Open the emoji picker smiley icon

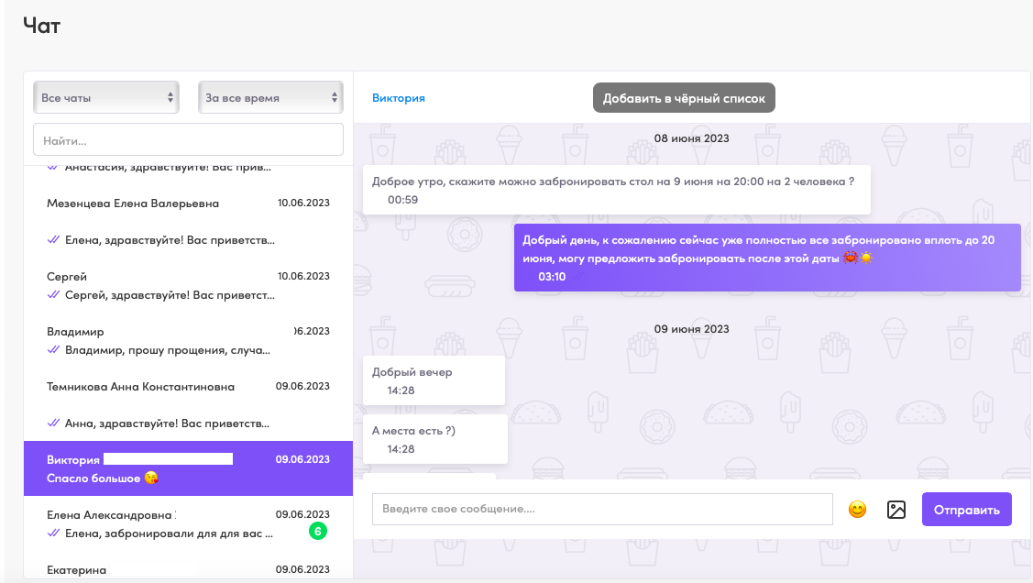point(857,510)
